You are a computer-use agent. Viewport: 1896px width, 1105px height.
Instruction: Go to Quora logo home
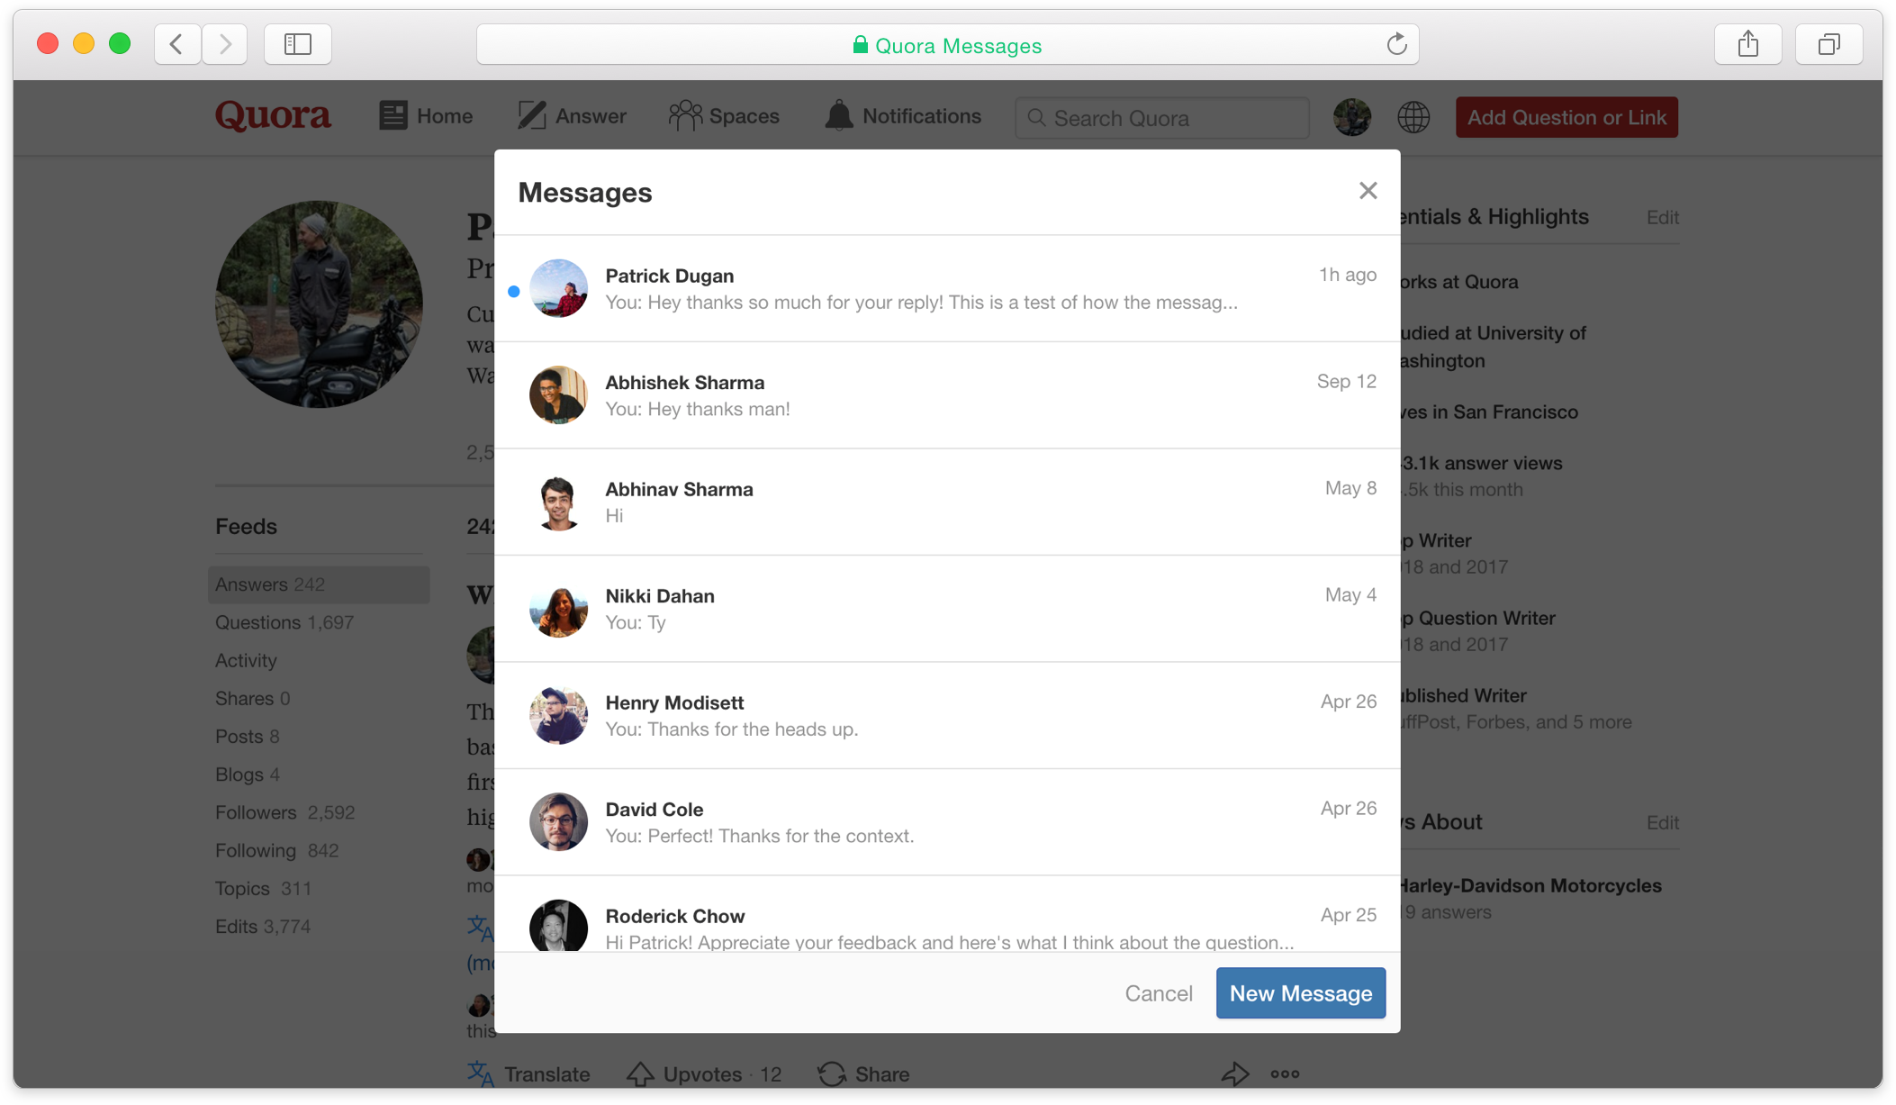tap(273, 116)
